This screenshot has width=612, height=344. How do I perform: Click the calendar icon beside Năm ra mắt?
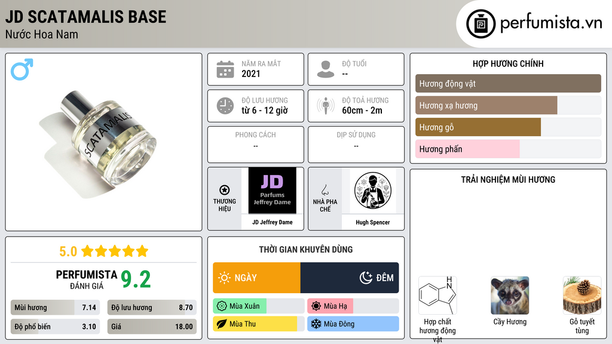[225, 69]
